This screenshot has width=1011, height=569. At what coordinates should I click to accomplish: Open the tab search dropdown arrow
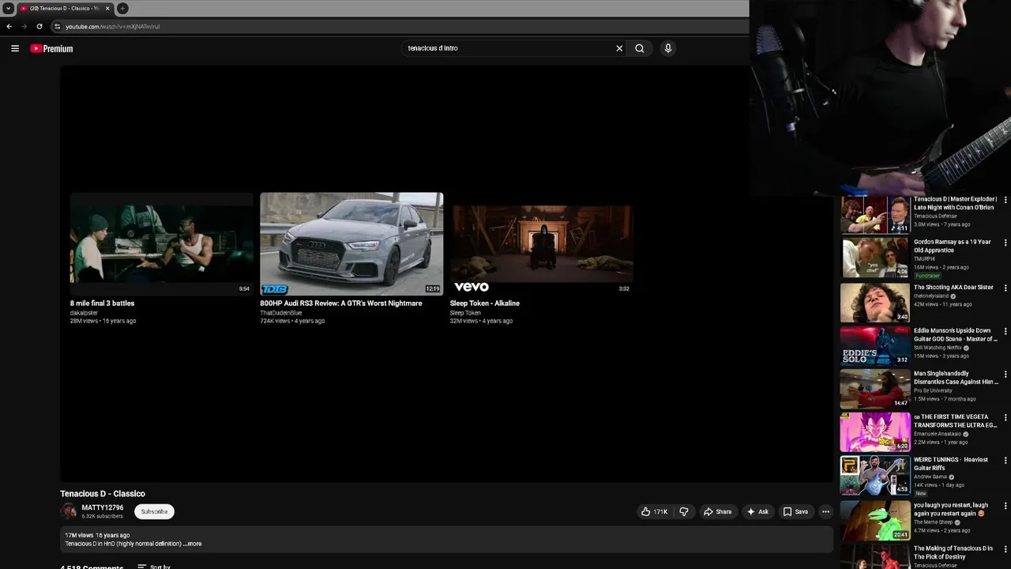(x=8, y=8)
